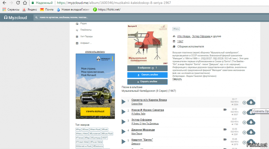Select the #Synthpop genre tag

point(96,138)
